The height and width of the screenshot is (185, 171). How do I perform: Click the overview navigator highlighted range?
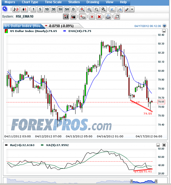coord(144,182)
